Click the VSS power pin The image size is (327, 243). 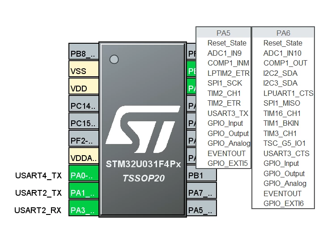coord(84,69)
